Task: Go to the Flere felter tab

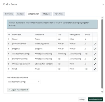Action: [x=59, y=14]
